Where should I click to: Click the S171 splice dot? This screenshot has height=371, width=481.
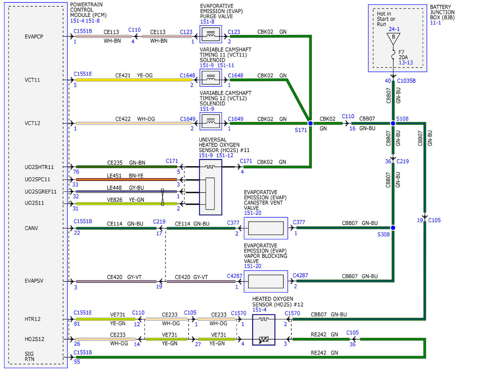[x=310, y=124]
